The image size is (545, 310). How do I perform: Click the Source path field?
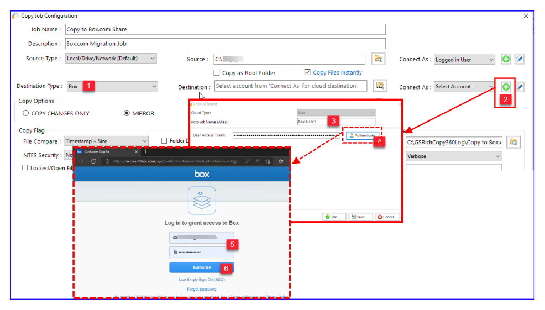point(289,59)
